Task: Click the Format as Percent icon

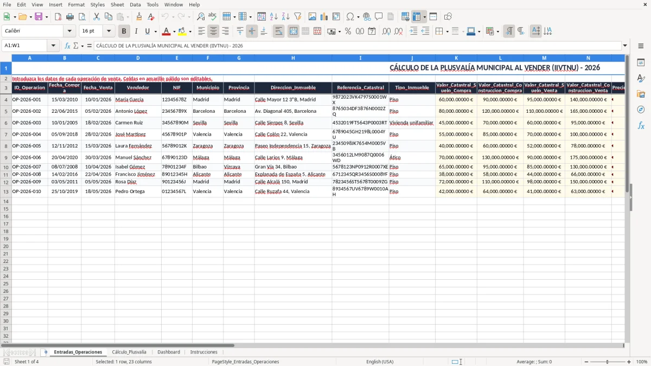Action: coord(348,31)
